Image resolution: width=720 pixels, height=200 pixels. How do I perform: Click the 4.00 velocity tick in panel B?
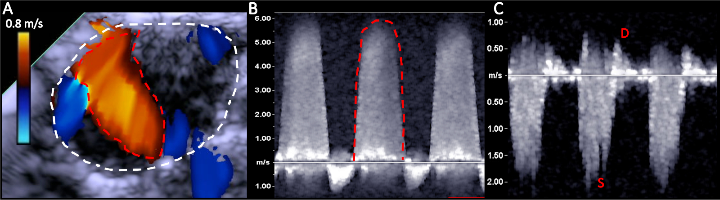[262, 66]
